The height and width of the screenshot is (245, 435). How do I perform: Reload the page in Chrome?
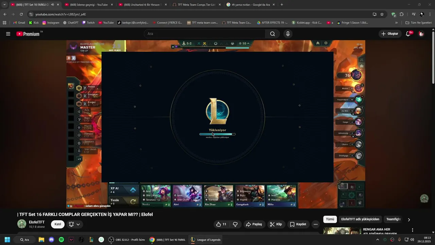click(21, 14)
